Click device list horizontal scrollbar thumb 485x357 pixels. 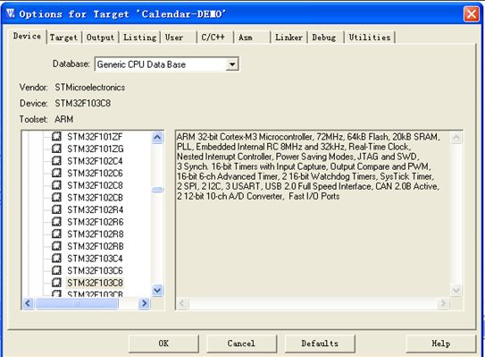[x=77, y=303]
